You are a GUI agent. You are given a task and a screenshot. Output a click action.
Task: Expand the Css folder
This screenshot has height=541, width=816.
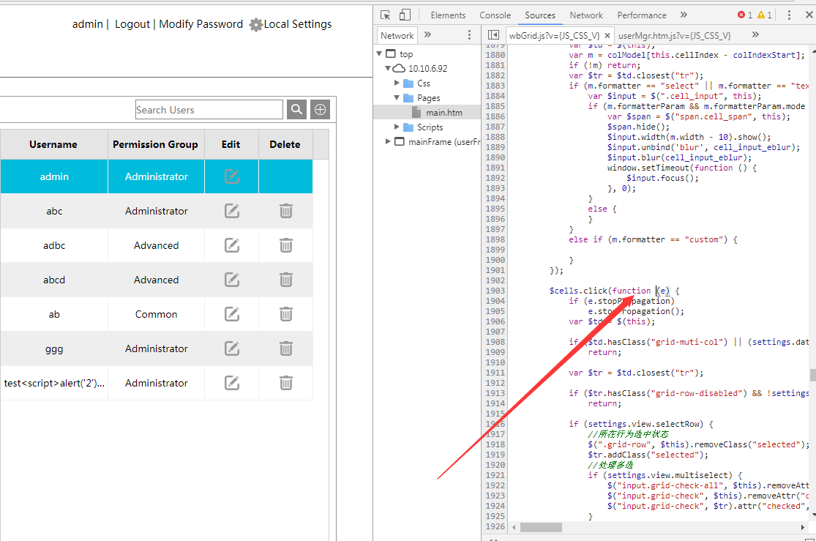[397, 83]
